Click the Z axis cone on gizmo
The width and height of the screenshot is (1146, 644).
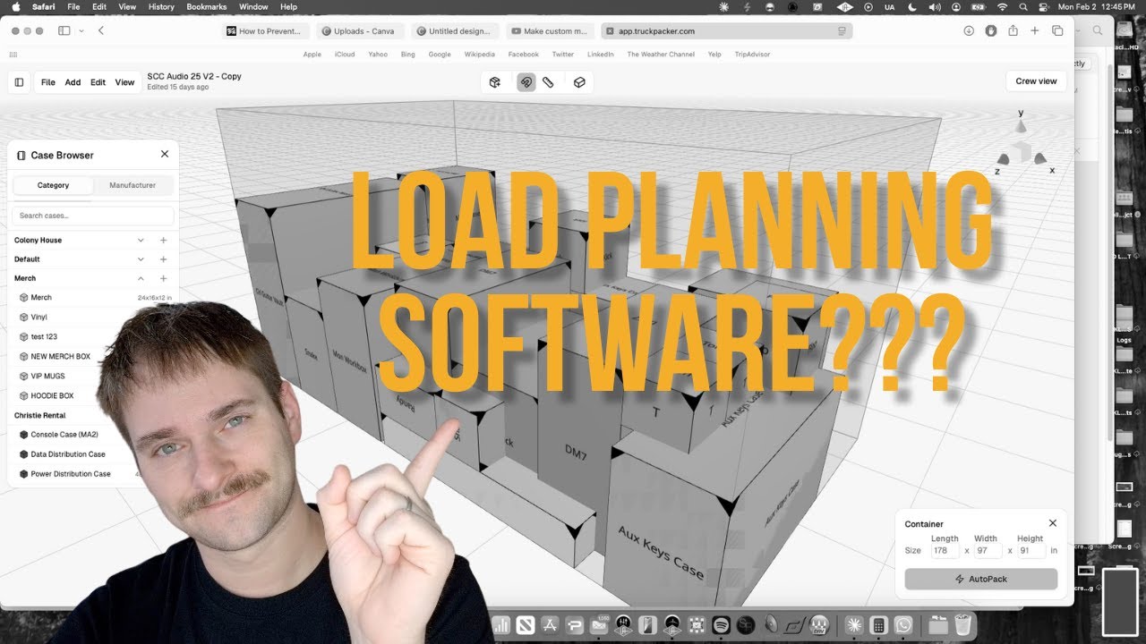tap(1004, 158)
